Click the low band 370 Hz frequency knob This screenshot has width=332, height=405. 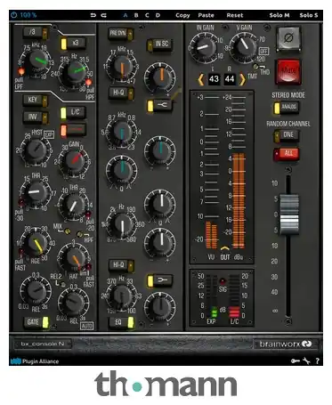coord(121,296)
